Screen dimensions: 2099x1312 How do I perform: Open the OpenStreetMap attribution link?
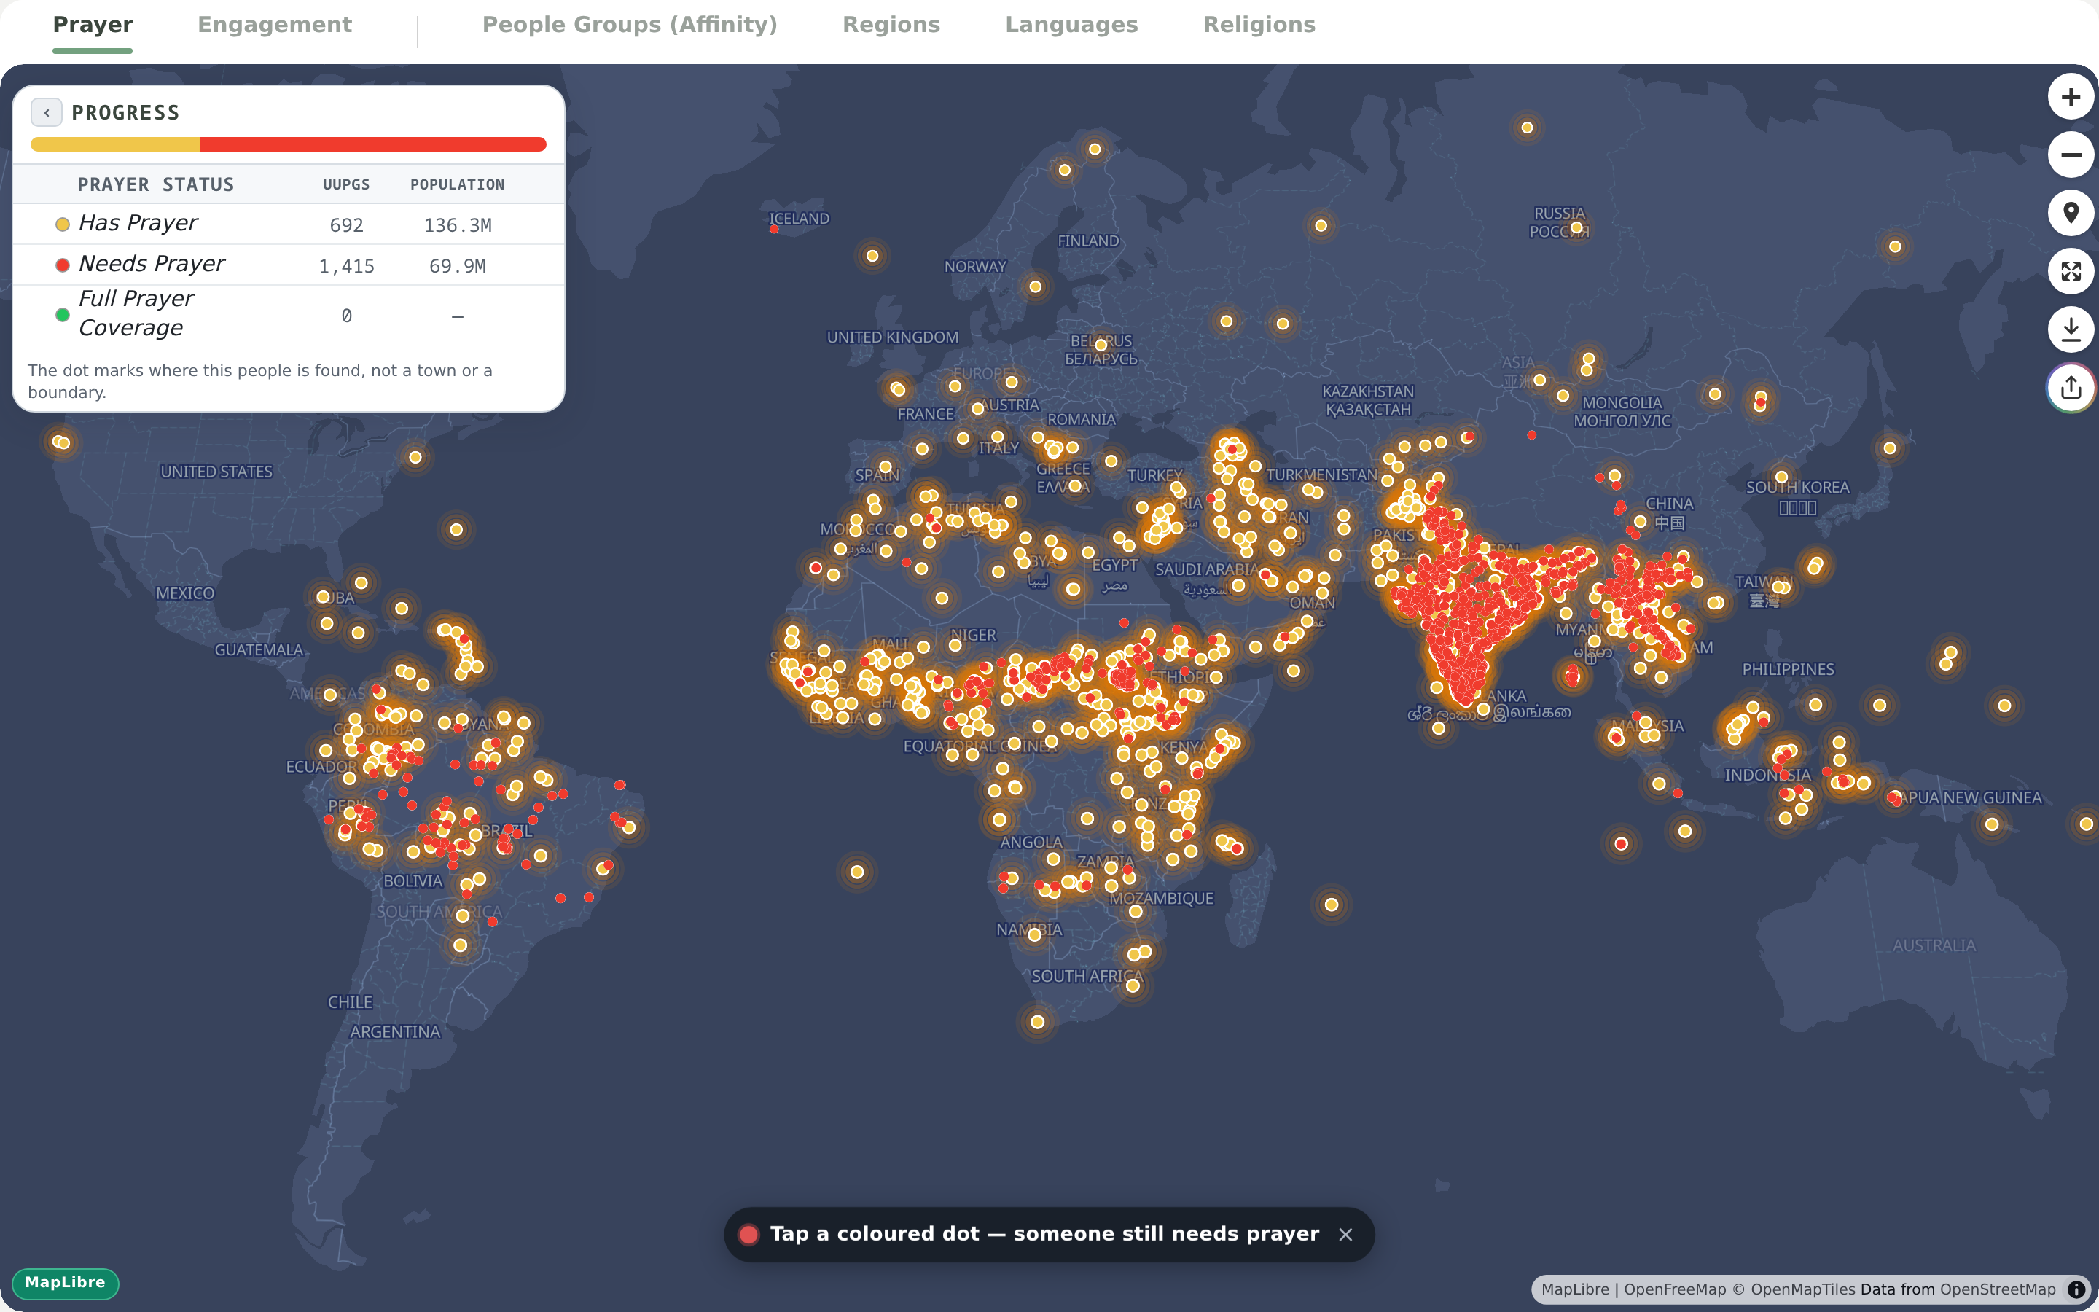[1998, 1289]
